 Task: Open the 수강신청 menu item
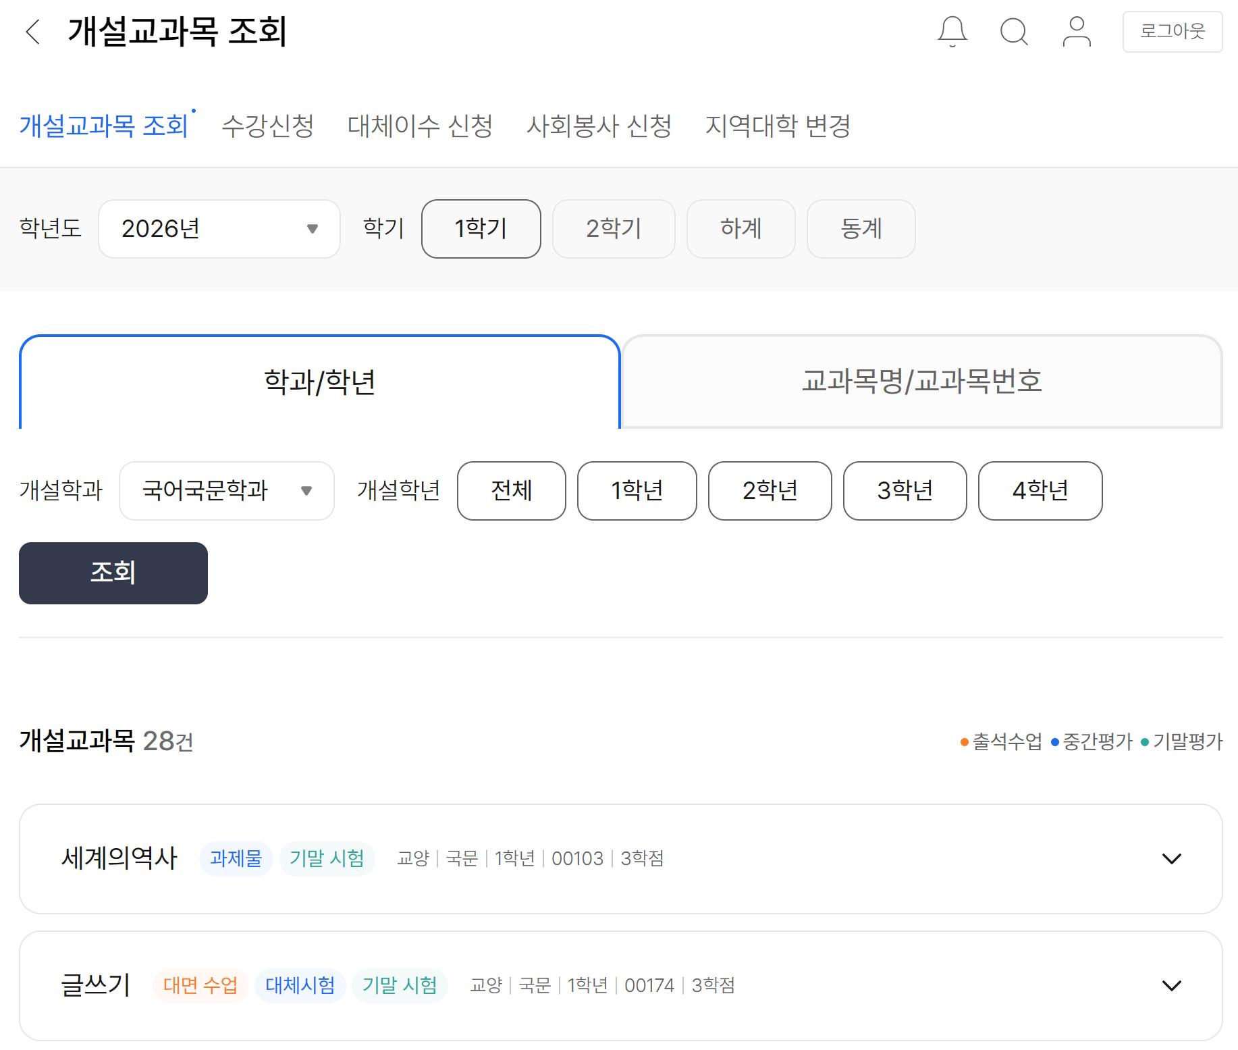[268, 126]
